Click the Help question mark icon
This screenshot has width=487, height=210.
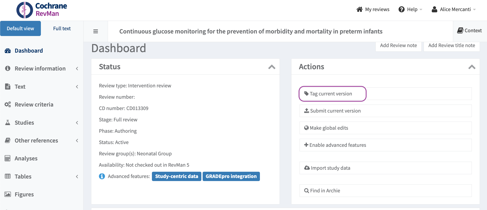[x=401, y=9]
